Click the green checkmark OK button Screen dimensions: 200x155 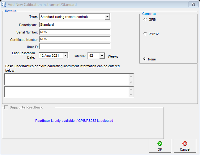160,146
